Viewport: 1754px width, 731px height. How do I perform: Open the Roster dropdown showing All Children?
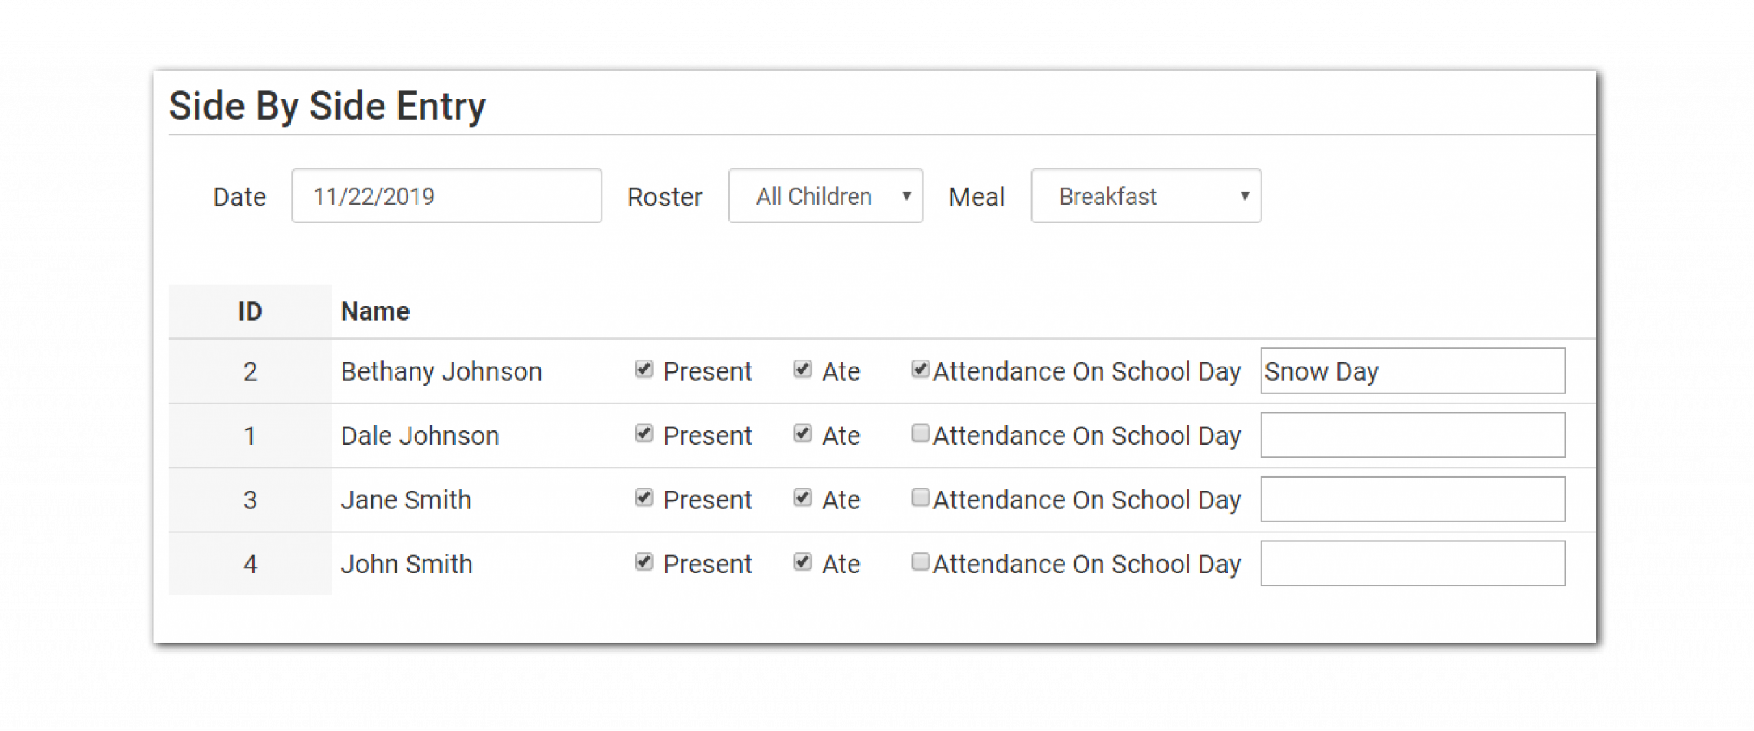coord(825,196)
